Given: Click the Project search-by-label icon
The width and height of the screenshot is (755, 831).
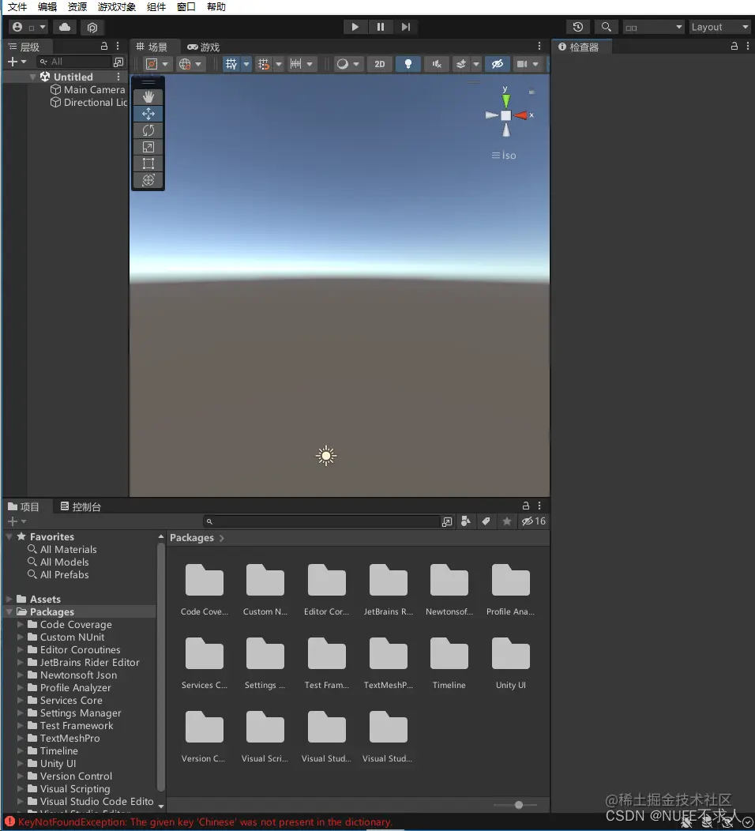Looking at the screenshot, I should 486,521.
